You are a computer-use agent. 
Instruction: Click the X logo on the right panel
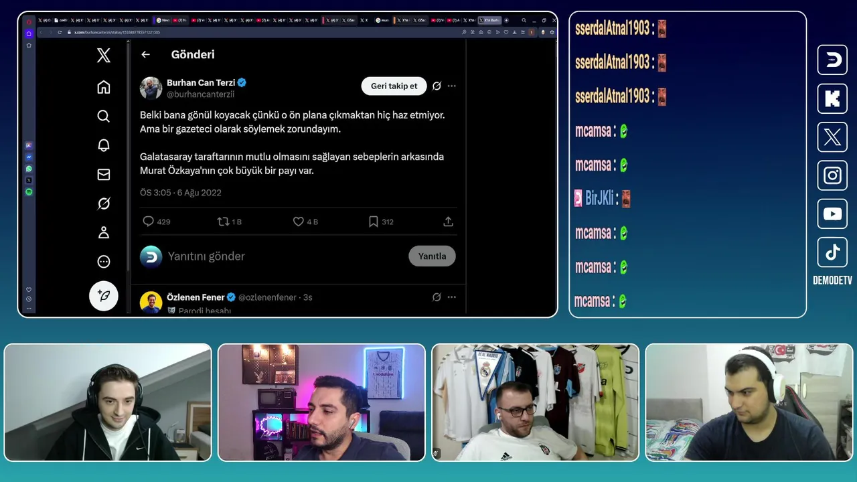(x=832, y=137)
